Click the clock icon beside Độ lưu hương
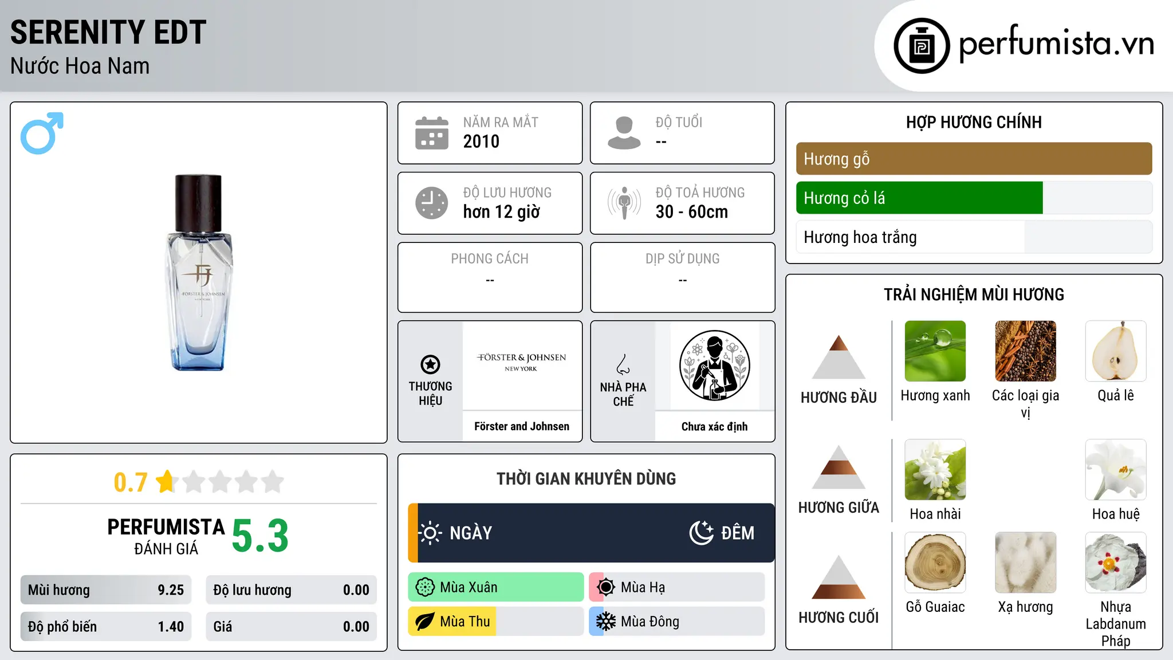 [x=431, y=203]
